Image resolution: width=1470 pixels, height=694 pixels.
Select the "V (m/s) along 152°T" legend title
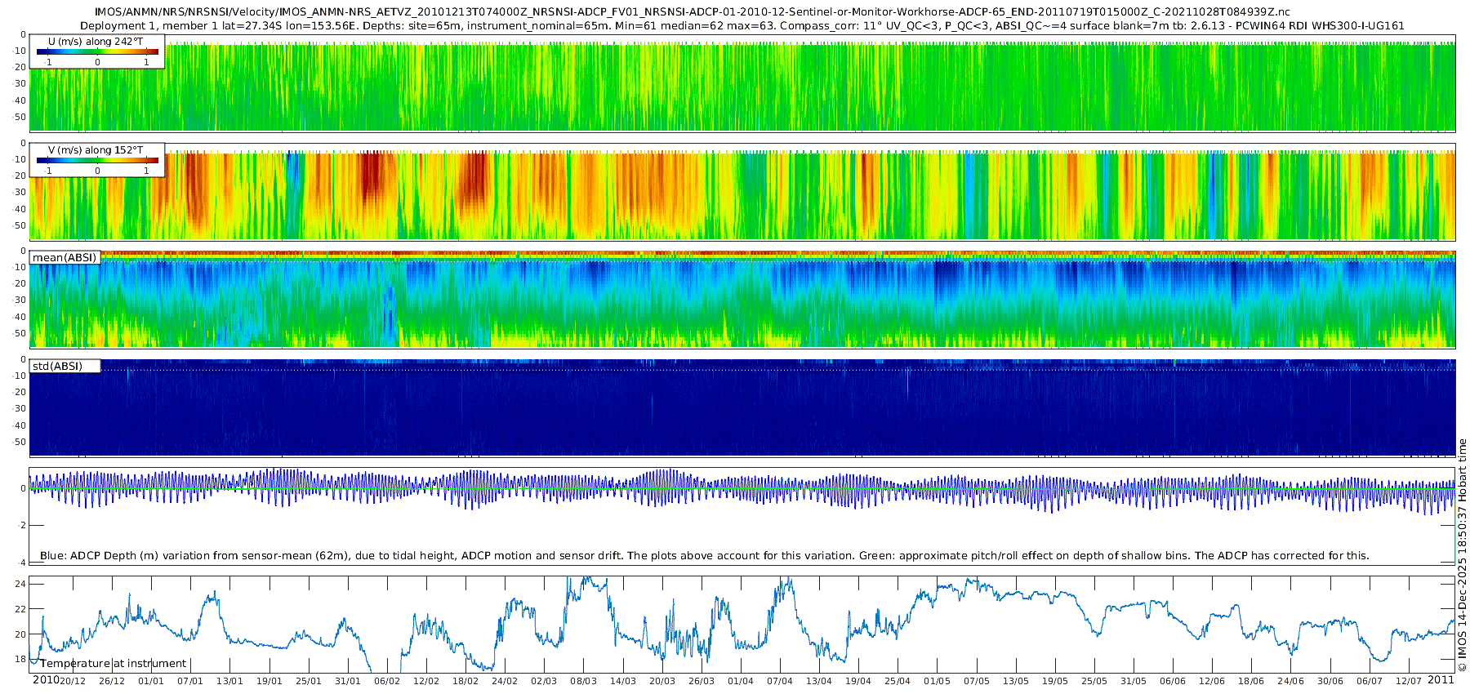click(96, 150)
